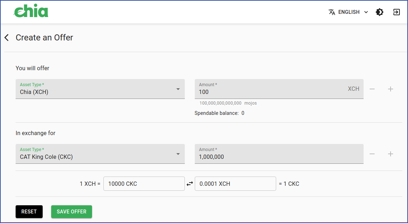Viewport: 408px width, 223px height.
Task: Click the Spendable balance text
Action: click(219, 113)
